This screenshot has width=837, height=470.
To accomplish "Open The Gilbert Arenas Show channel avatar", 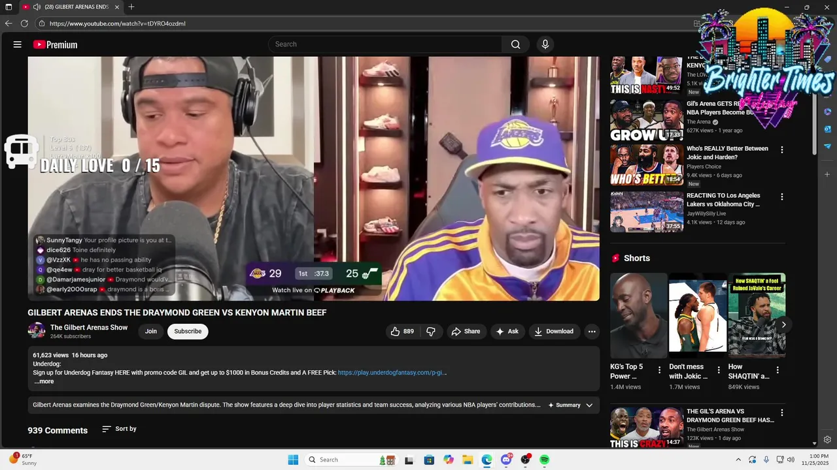I will pyautogui.click(x=37, y=331).
